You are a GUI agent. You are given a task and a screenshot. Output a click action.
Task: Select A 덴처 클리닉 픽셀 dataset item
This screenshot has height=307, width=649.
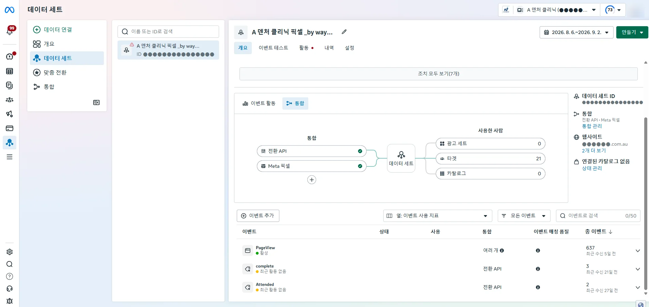pyautogui.click(x=168, y=50)
